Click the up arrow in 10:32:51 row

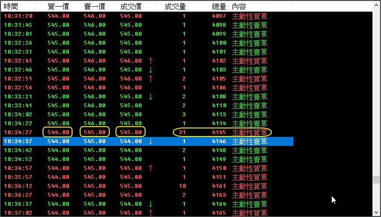(x=150, y=79)
